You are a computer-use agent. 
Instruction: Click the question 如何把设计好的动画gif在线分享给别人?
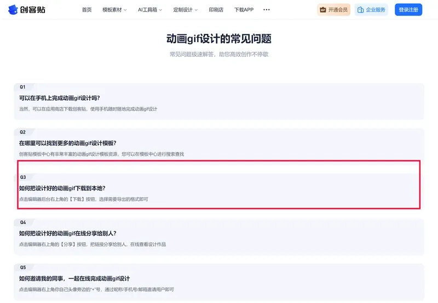[x=67, y=234]
